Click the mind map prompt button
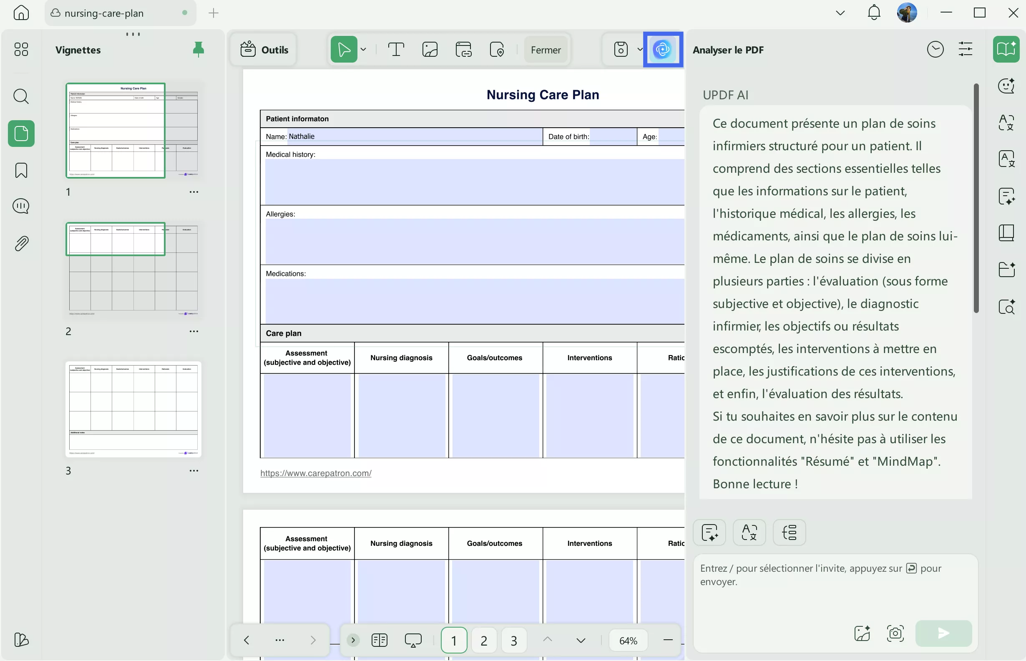The height and width of the screenshot is (661, 1026). click(789, 532)
